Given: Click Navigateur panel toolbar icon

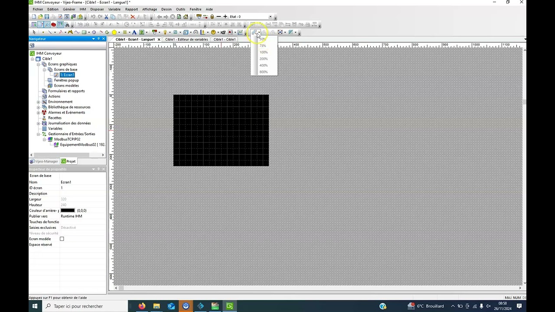Looking at the screenshot, I should [x=32, y=45].
